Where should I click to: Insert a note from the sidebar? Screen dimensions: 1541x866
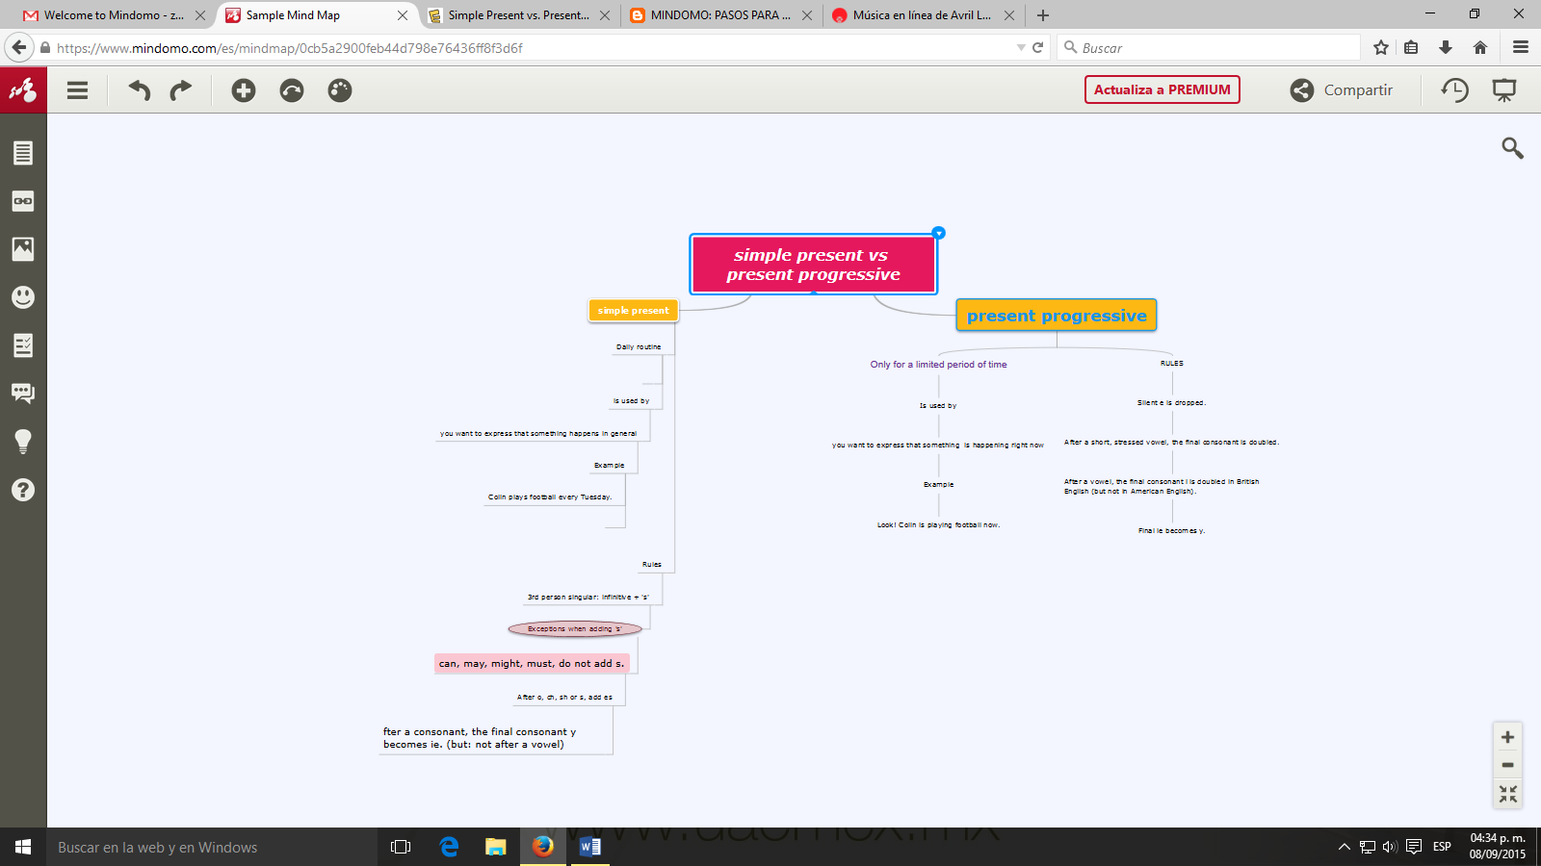pyautogui.click(x=23, y=152)
